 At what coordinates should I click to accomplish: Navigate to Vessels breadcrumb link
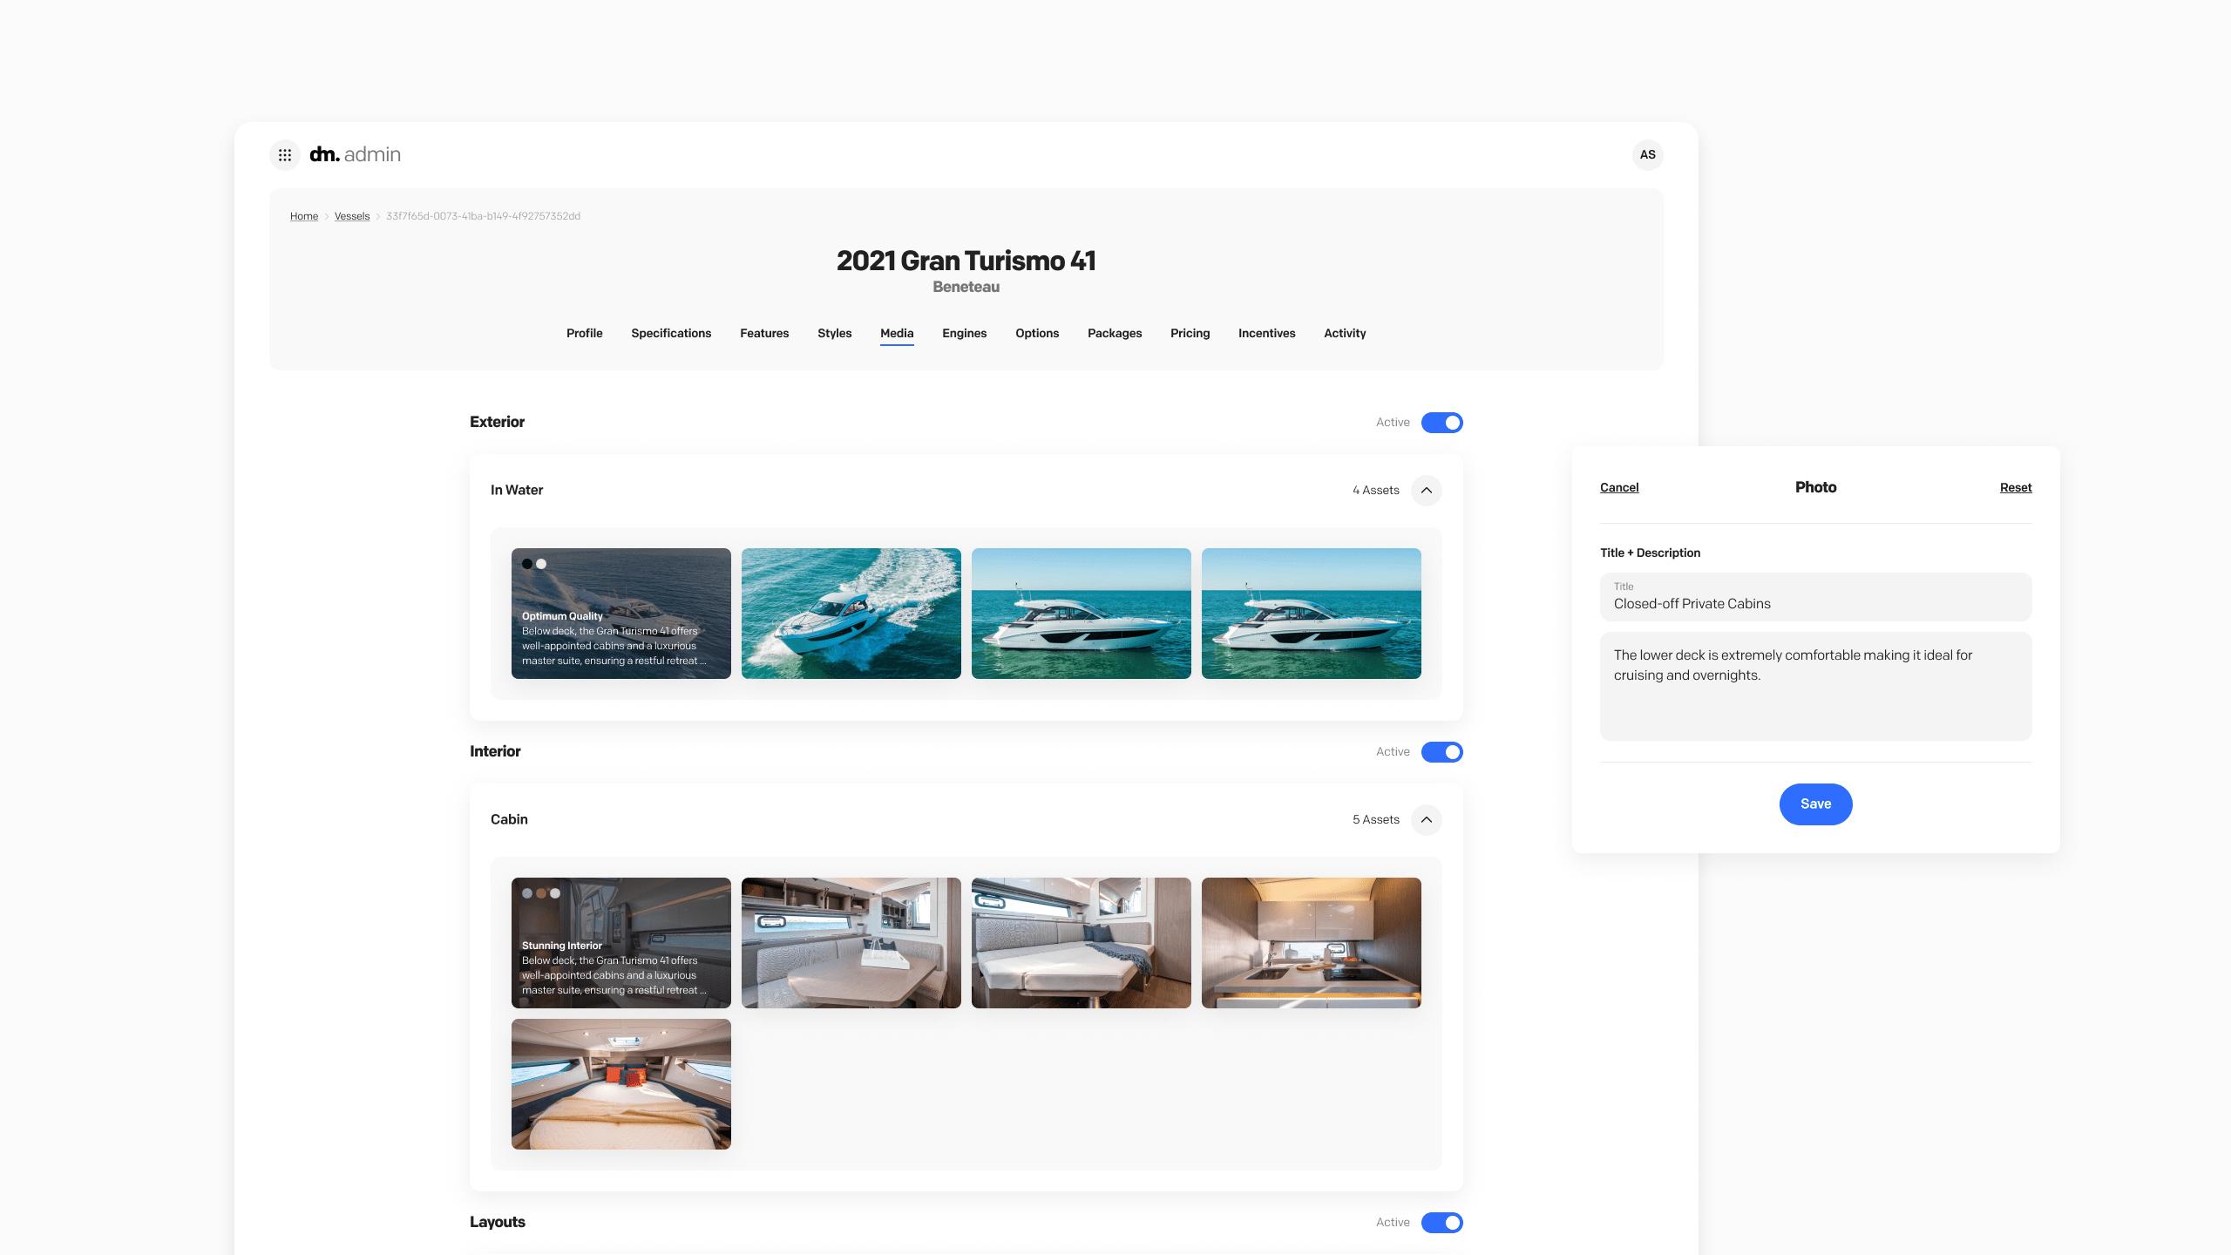click(x=352, y=216)
